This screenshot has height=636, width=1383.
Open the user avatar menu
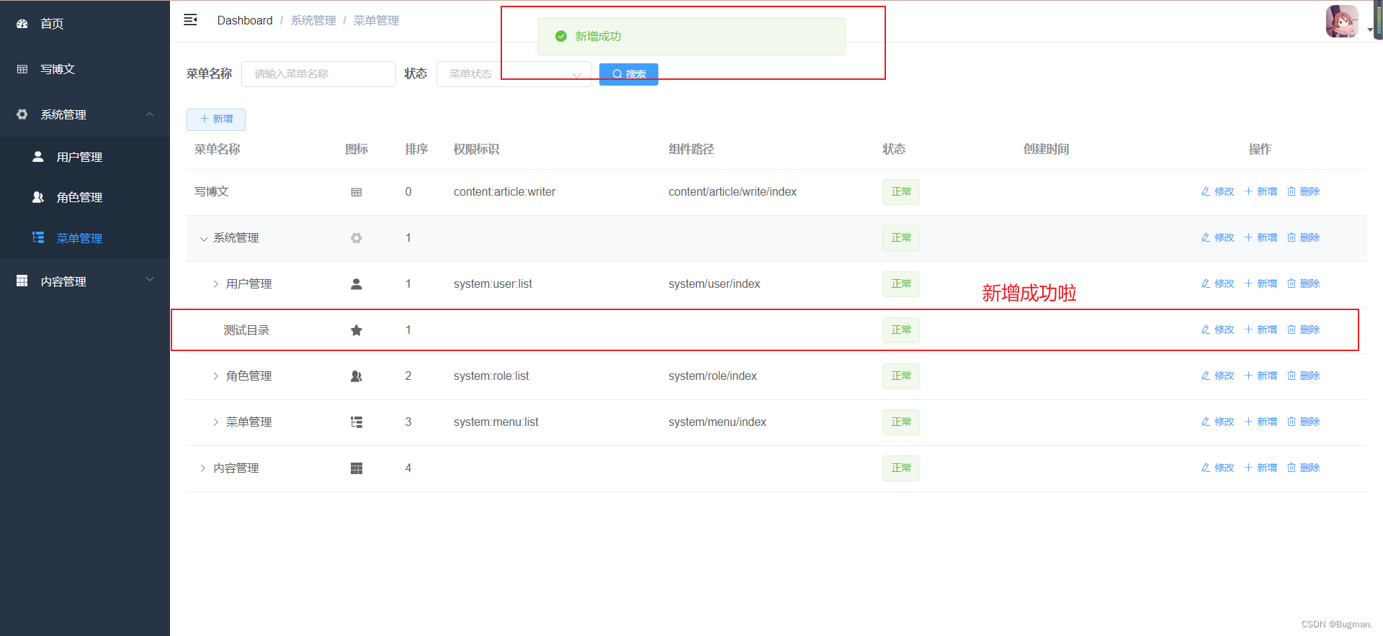coord(1342,22)
